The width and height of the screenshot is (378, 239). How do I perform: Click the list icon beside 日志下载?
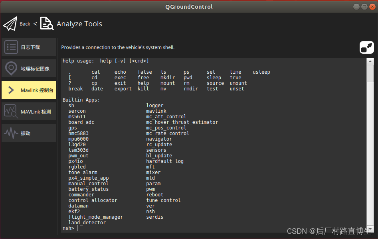11,47
